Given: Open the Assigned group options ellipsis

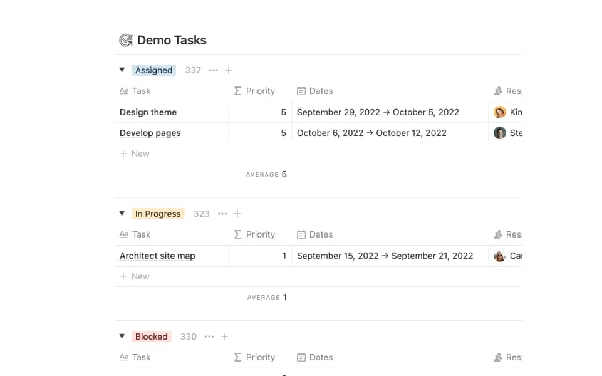Looking at the screenshot, I should tap(214, 70).
